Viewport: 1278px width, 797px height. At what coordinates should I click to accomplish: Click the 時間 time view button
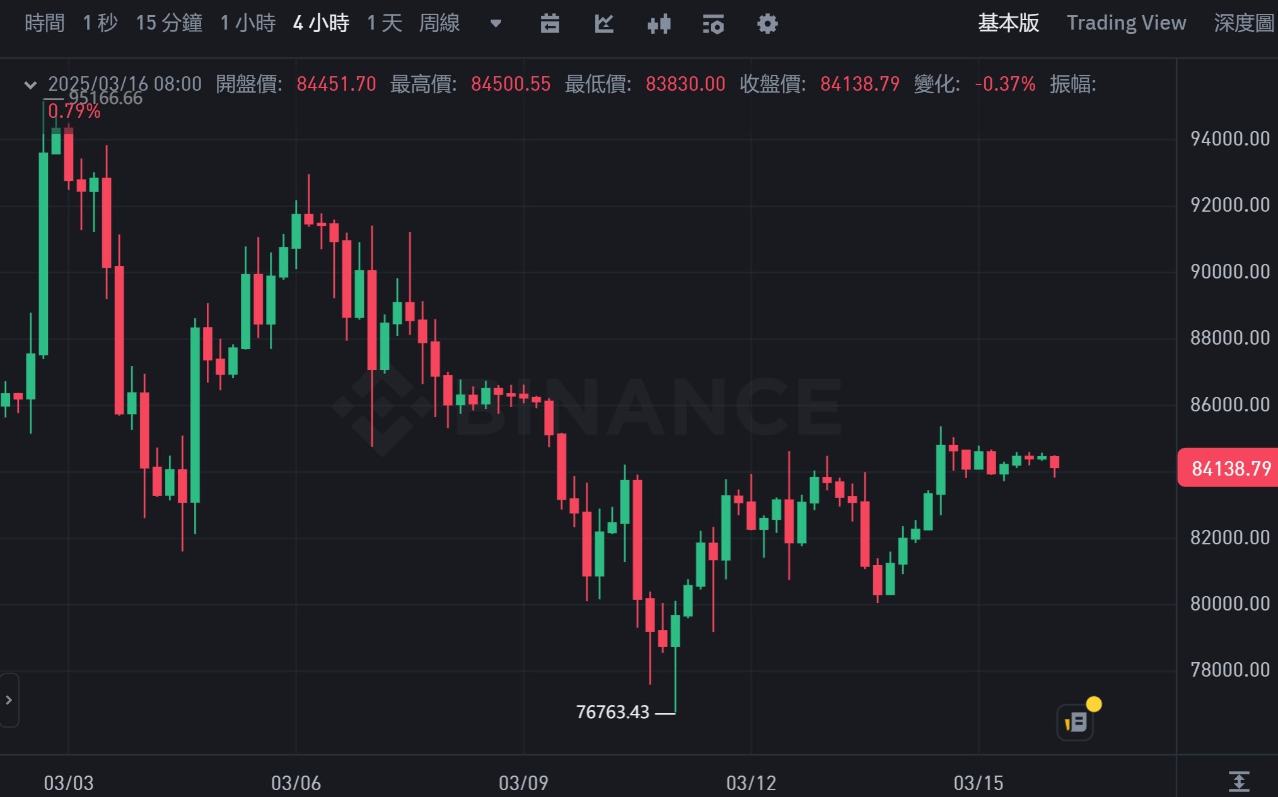[44, 23]
